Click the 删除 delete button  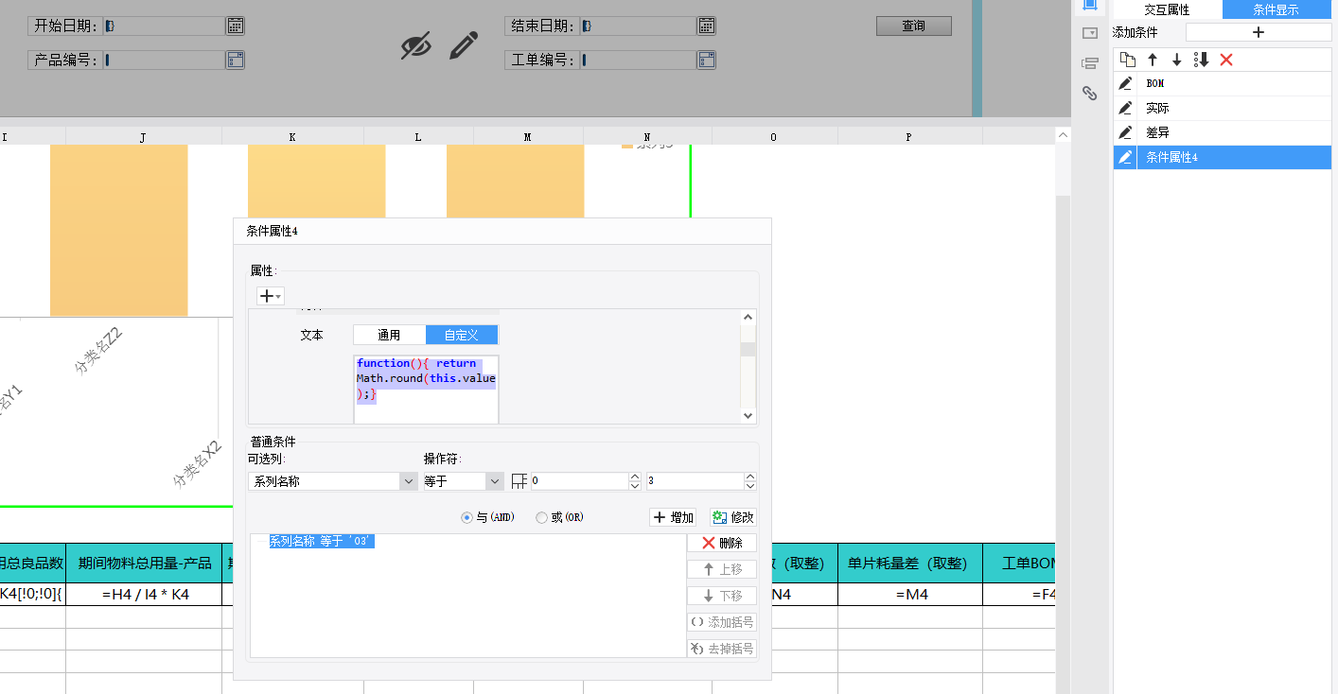click(722, 543)
